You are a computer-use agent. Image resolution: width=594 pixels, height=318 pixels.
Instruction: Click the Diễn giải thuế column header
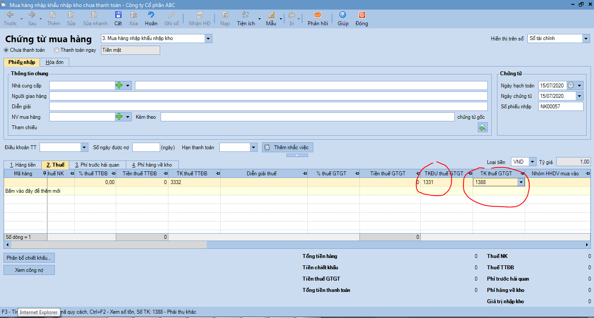coord(264,174)
